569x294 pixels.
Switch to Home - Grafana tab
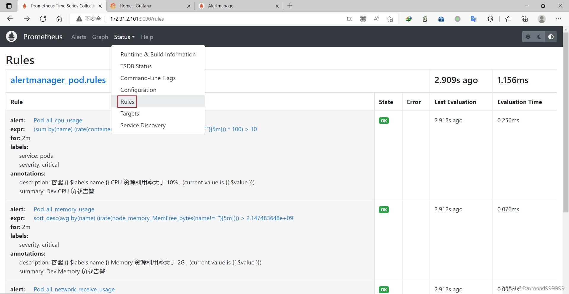coord(150,6)
